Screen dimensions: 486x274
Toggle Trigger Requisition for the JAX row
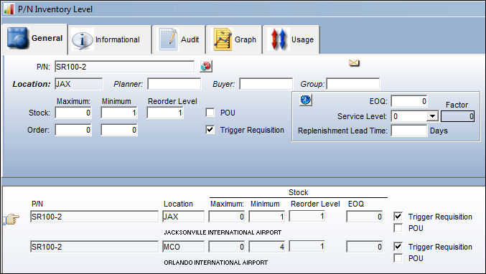398,217
